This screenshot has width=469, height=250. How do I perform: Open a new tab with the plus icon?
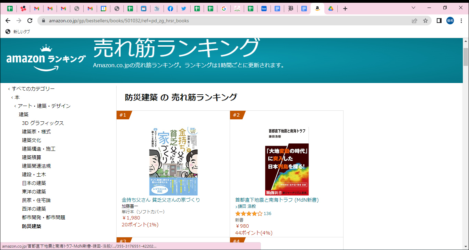pos(345,8)
